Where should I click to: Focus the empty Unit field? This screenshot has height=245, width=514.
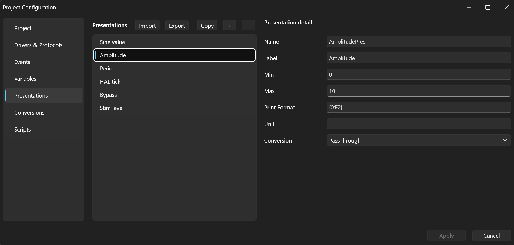click(419, 124)
